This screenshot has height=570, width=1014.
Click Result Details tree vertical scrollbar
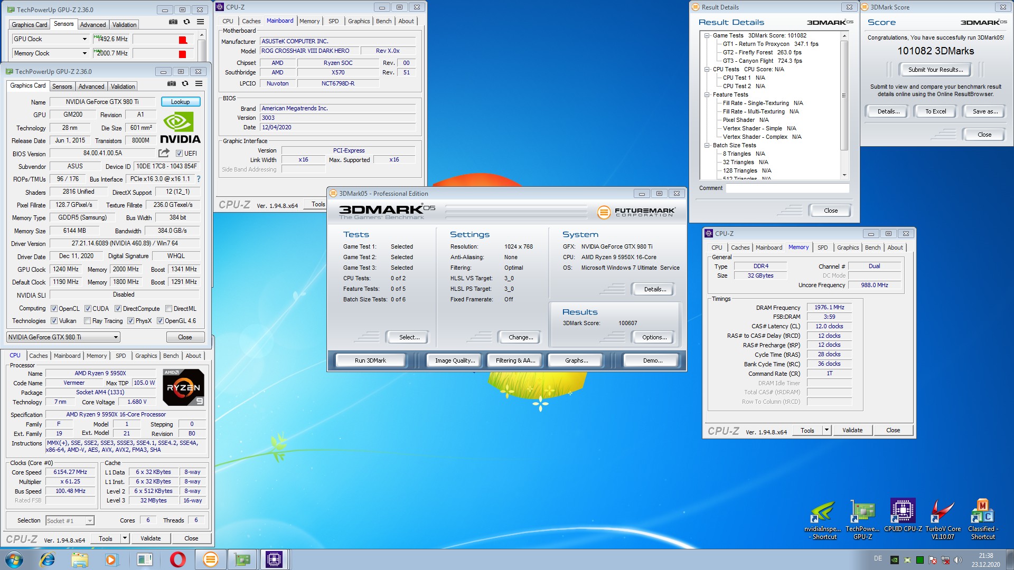(x=844, y=106)
